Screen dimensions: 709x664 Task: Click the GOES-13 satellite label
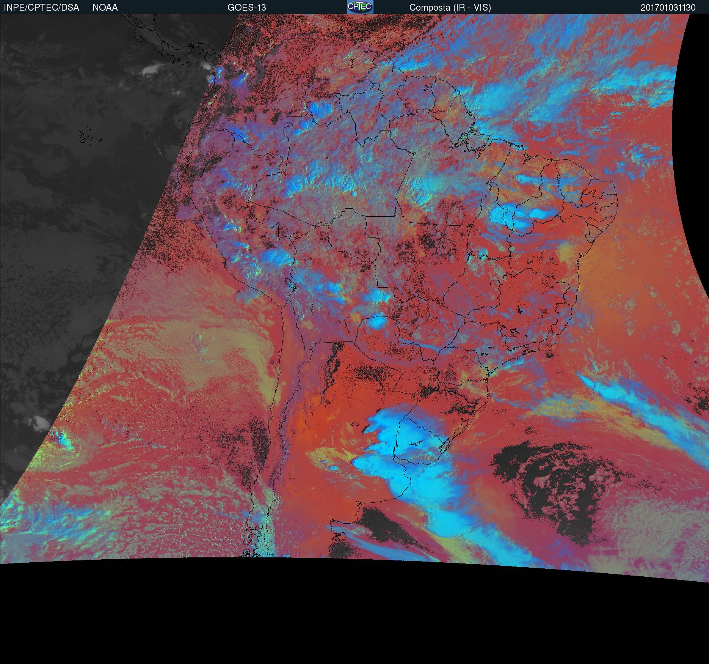246,8
